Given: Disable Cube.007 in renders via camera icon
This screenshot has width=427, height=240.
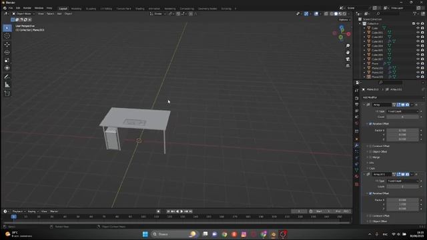Looking at the screenshot, I should pyautogui.click(x=422, y=59).
